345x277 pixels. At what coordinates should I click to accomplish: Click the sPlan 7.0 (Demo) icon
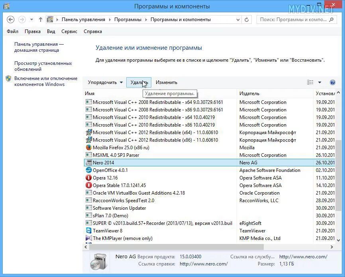89,215
